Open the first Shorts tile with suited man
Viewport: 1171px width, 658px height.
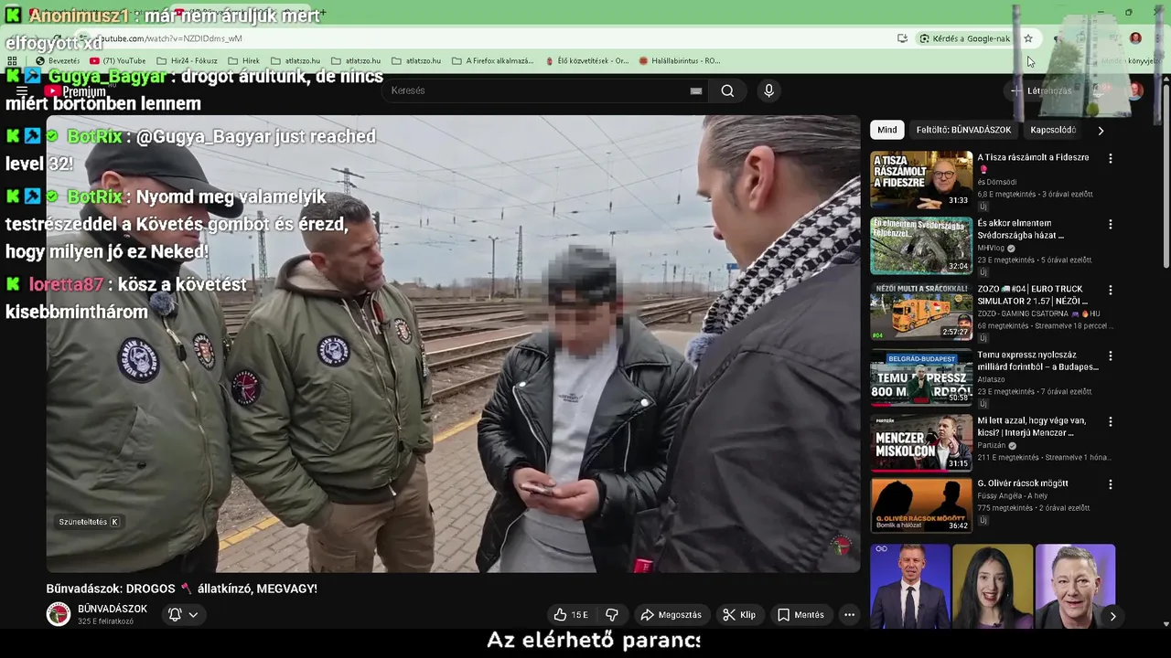[909, 587]
